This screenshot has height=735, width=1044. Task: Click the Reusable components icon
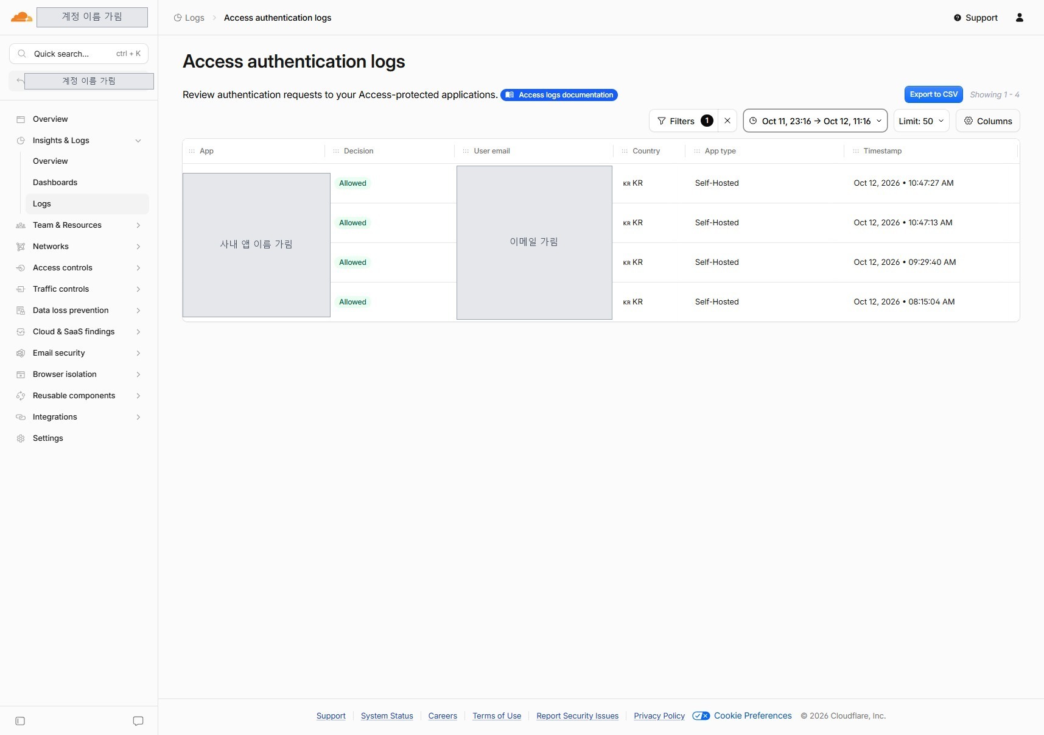pyautogui.click(x=21, y=396)
